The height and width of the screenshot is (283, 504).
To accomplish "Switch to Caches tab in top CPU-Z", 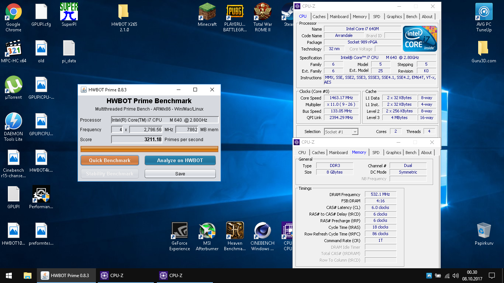I will click(x=319, y=17).
